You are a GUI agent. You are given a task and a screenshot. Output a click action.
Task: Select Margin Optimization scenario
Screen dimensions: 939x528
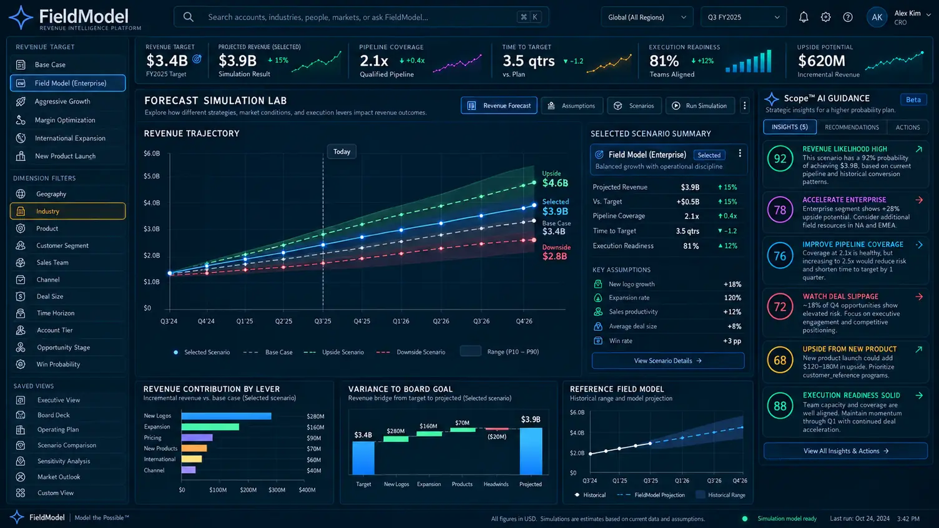67,120
